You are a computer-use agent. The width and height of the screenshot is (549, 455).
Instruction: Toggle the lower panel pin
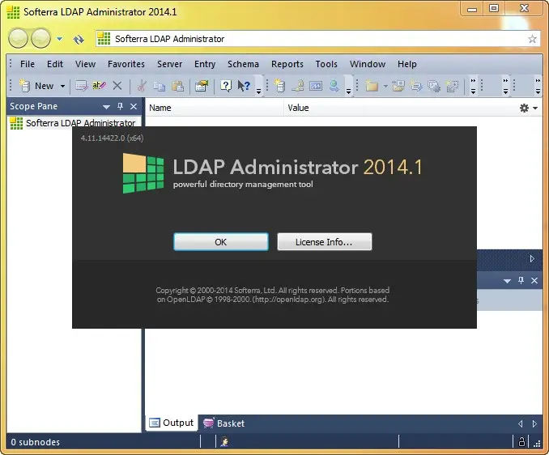(521, 280)
